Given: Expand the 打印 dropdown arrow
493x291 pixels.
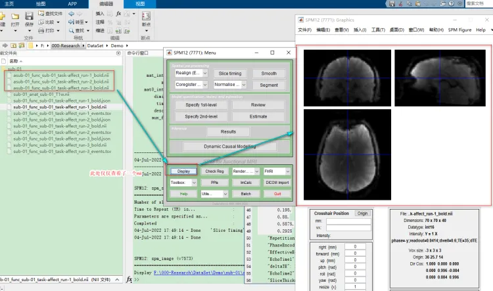Looking at the screenshot, I should coord(58,31).
